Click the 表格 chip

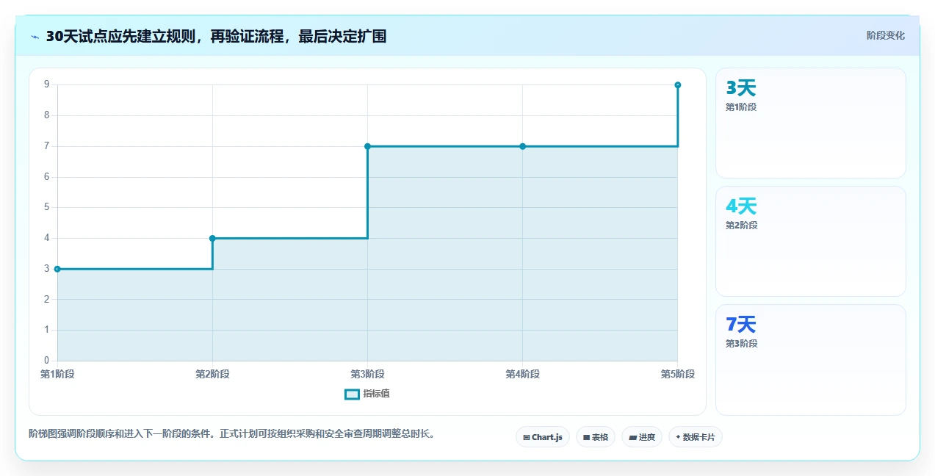point(596,437)
